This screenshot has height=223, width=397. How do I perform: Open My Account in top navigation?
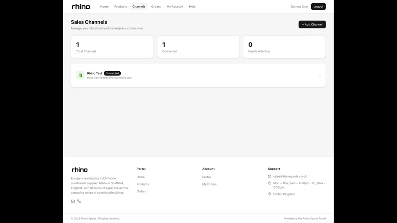(x=175, y=7)
